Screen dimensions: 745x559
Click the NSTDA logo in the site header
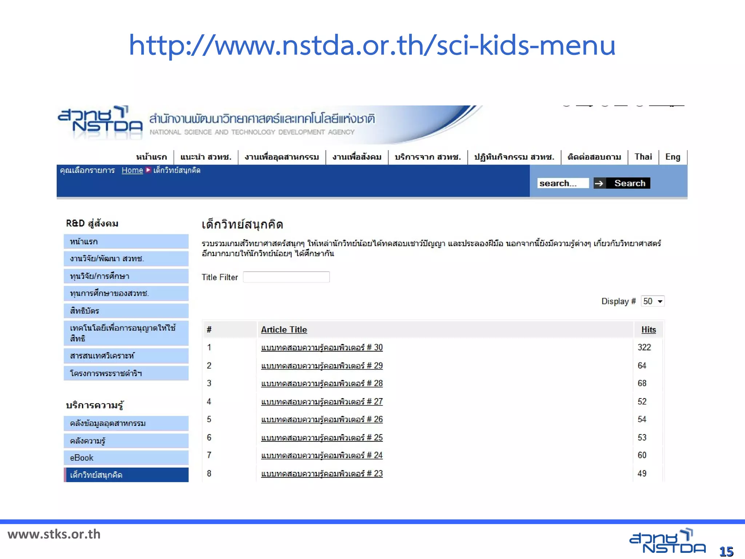100,123
